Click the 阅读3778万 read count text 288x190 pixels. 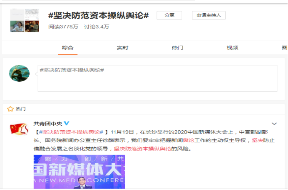pos(63,27)
